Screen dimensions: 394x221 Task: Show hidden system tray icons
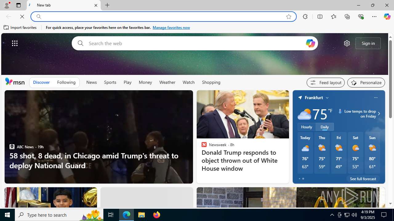(332, 215)
